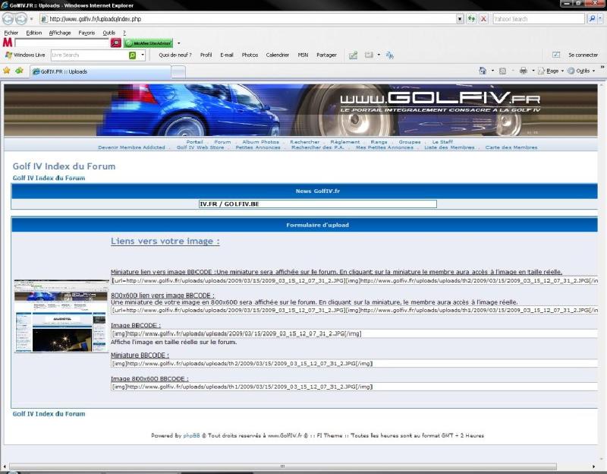Open the Fichier menu
The width and height of the screenshot is (607, 474).
11,33
